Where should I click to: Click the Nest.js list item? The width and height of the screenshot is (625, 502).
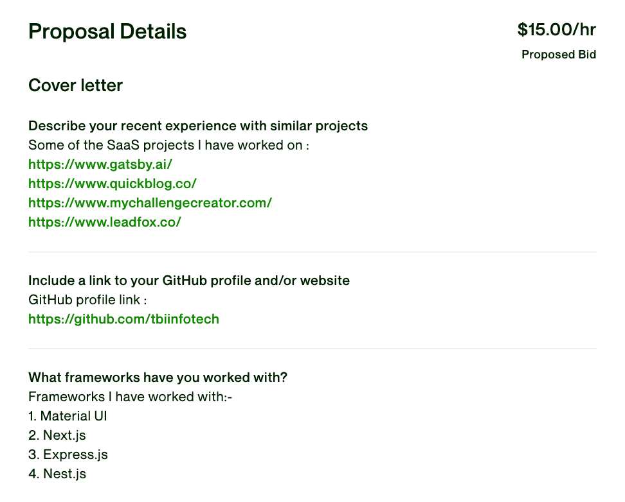pos(57,474)
